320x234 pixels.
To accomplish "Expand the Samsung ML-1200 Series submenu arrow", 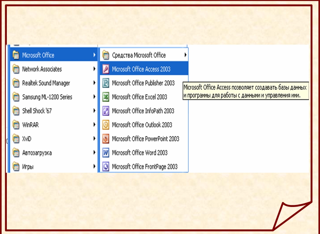I will point(94,97).
